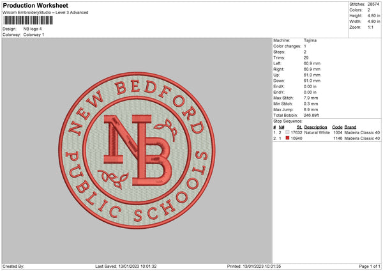The image size is (383, 271).
Task: Click the Zoom value '1:1'
Action: (x=370, y=27)
